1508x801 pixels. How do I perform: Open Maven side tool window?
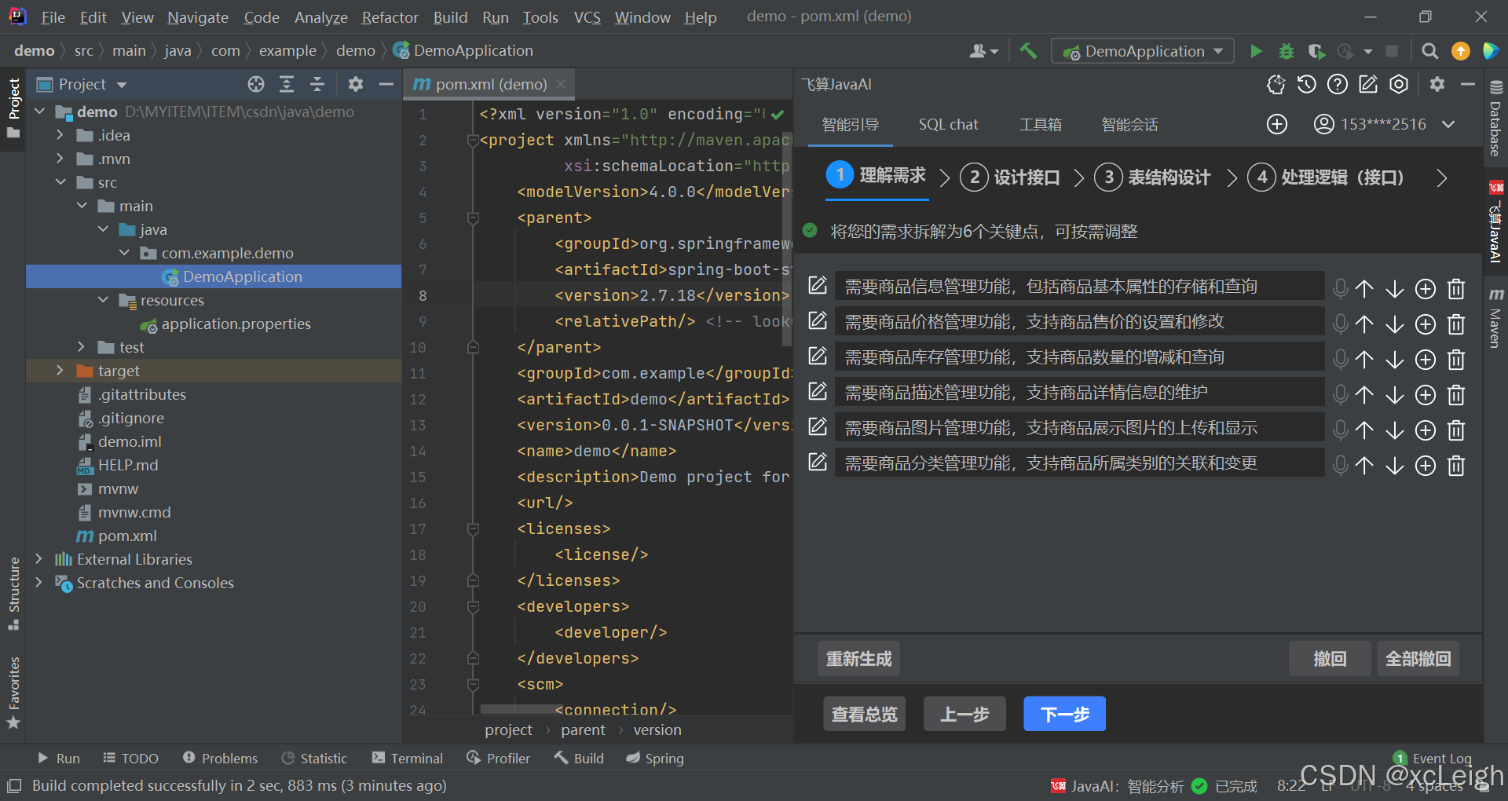[1495, 317]
